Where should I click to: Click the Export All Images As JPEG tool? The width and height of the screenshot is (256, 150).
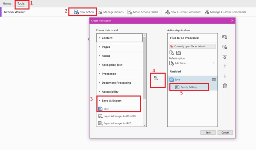[x=117, y=123]
